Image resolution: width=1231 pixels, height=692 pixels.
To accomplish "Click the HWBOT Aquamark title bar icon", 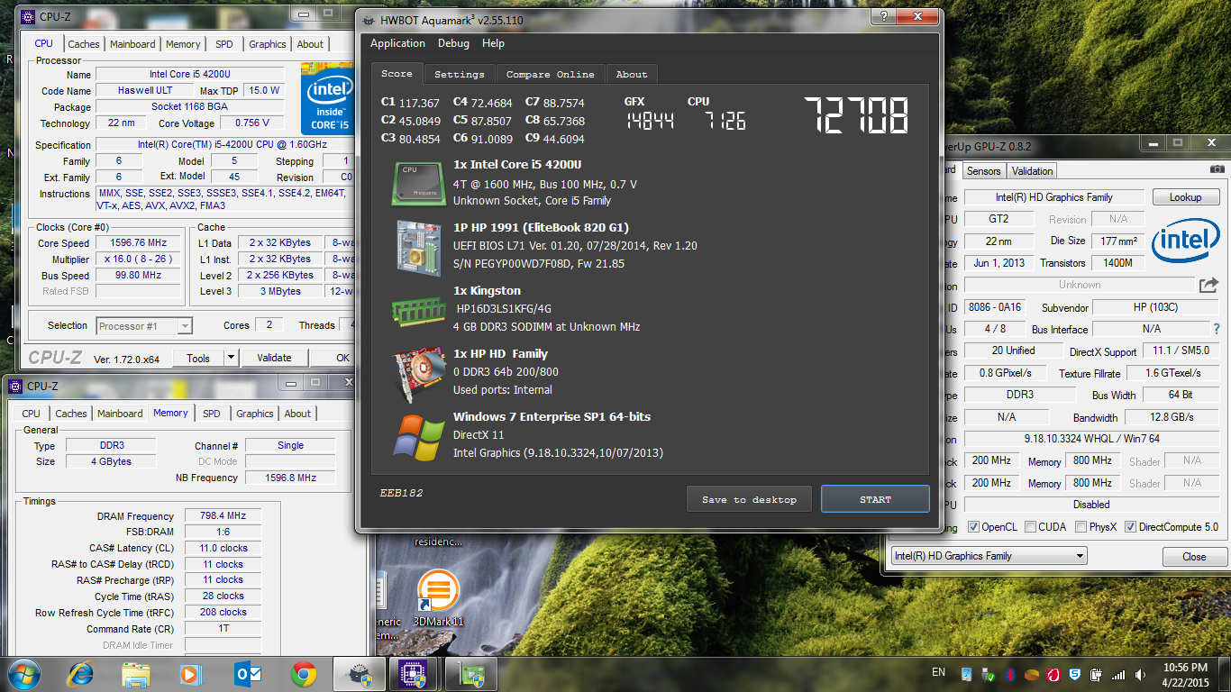I will (x=369, y=20).
